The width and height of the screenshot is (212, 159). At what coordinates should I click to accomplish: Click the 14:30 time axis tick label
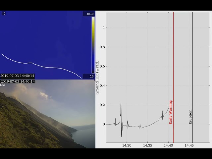127,145
